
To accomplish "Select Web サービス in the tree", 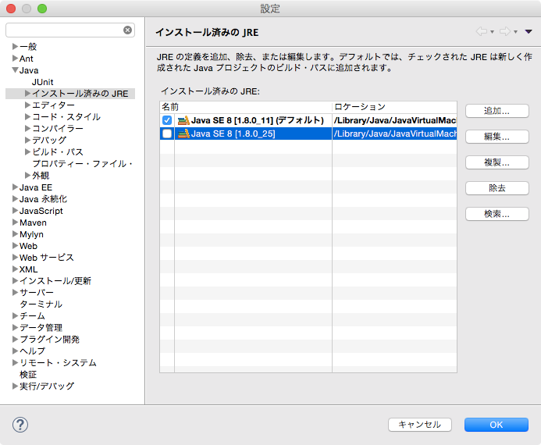I will 47,258.
